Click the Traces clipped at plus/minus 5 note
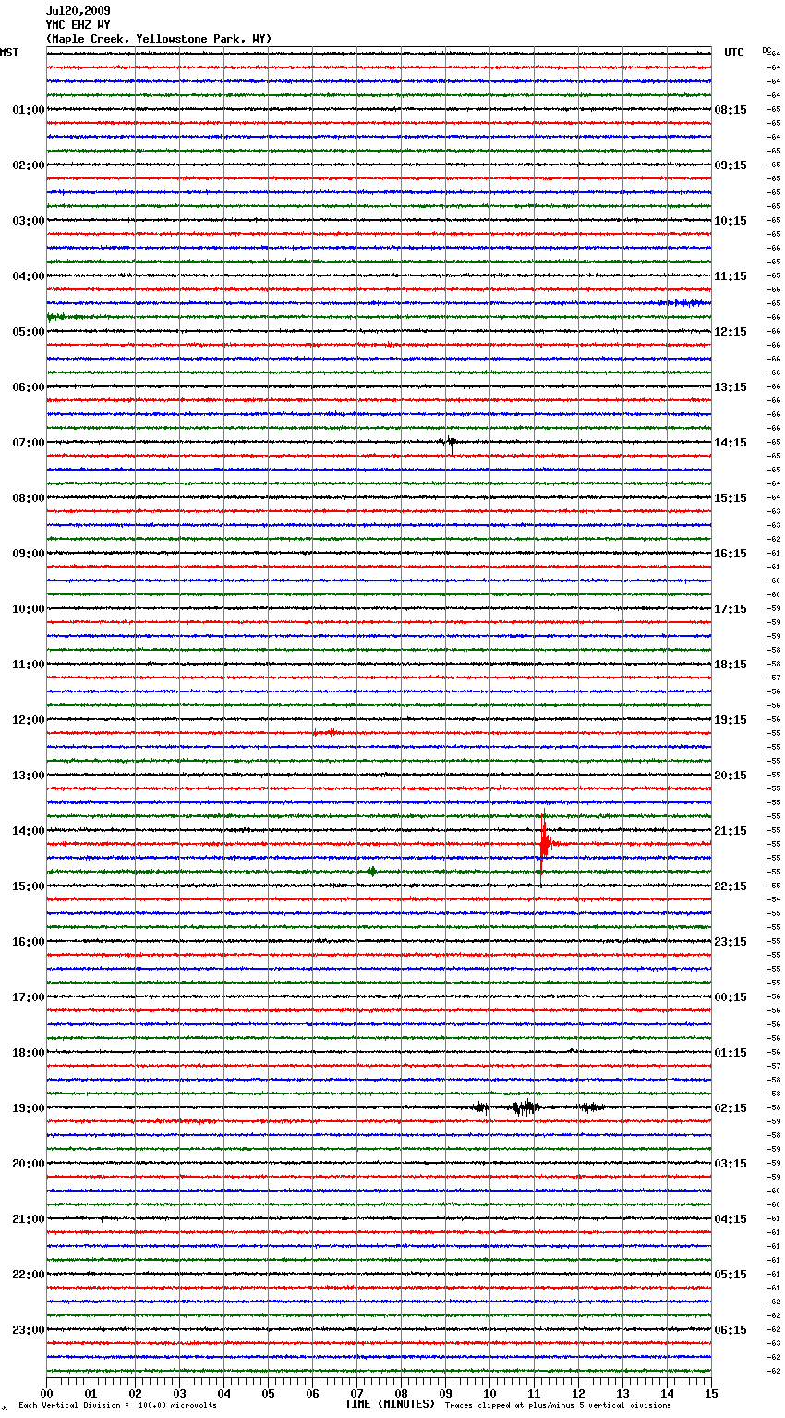The image size is (785, 1418). coord(558,1406)
